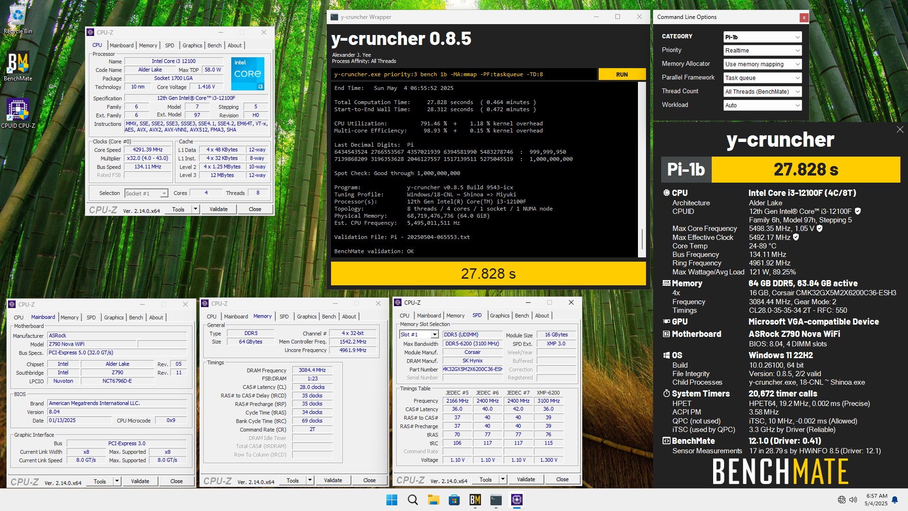Click the '3084.4 MHz' DRAM Frequency value
The width and height of the screenshot is (908, 511).
312,370
